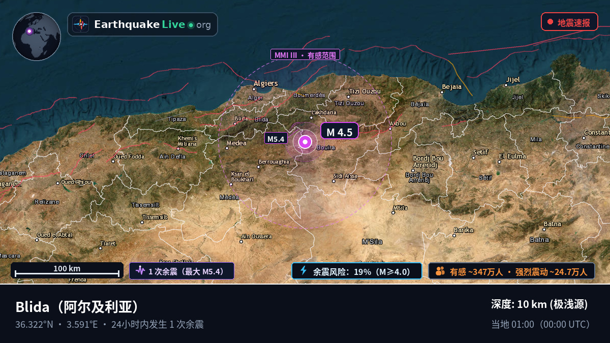Viewport: 610px width, 343px height.
Task: Click the waveform icon in the aftershock count pill
Action: 140,271
